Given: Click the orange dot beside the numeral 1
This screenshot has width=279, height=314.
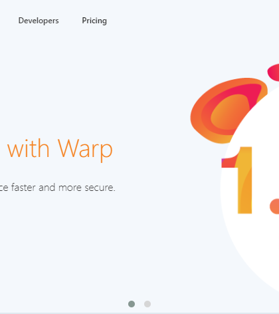Looking at the screenshot, I should (274, 206).
